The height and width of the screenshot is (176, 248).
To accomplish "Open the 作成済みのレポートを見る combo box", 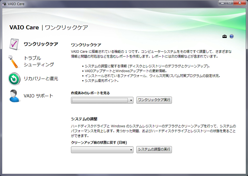I will 100,100.
